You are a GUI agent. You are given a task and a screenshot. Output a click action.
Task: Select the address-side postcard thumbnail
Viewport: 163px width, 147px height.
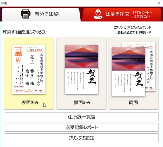(29, 70)
